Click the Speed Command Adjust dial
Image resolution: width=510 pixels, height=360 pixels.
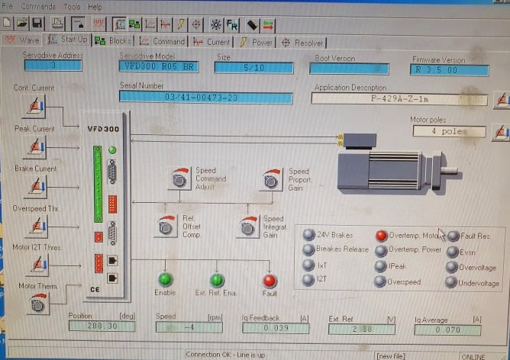[x=179, y=178]
